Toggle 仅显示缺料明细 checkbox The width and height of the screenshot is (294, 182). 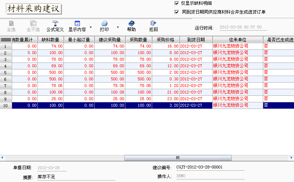coord(177,3)
